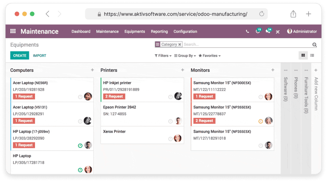The height and width of the screenshot is (182, 327).
Task: Click the search magnifier icon
Action: 314,45
